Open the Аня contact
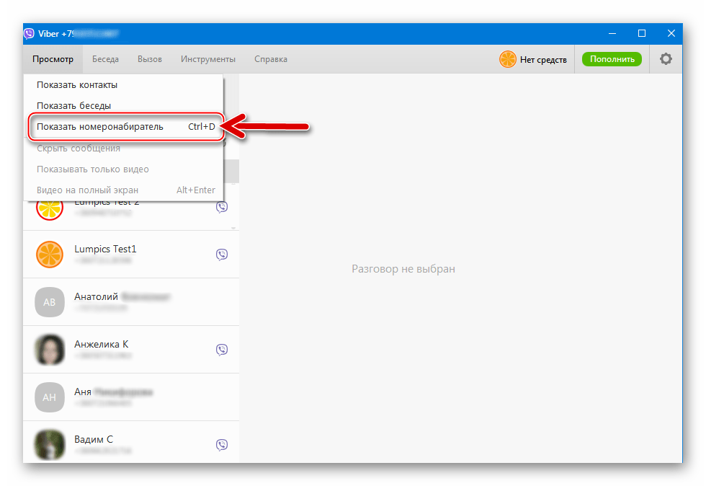Image resolution: width=706 pixels, height=486 pixels. pyautogui.click(x=131, y=397)
